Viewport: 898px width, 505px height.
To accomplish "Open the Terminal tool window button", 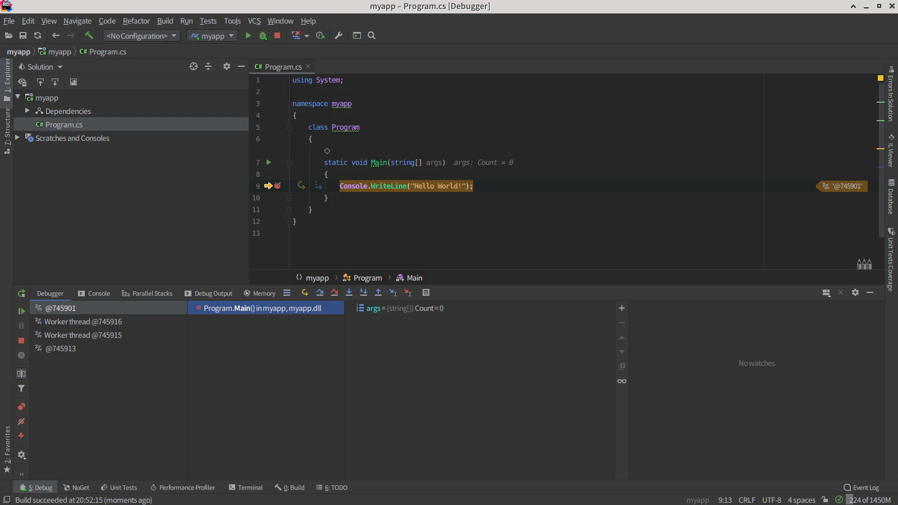I will (x=246, y=488).
